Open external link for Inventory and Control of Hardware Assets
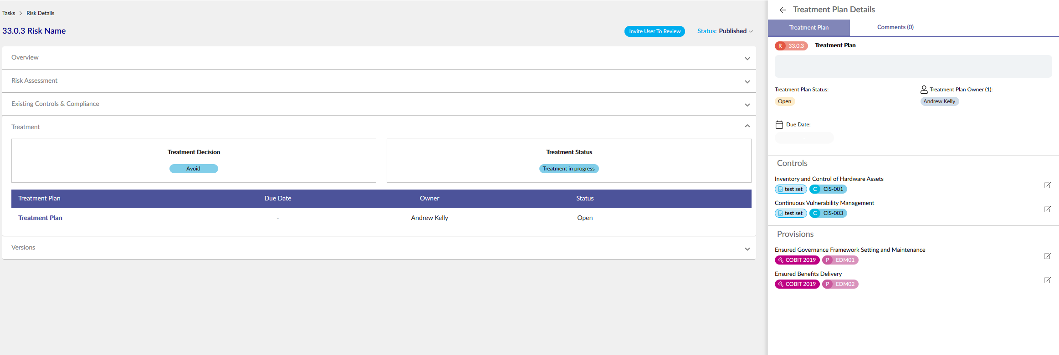This screenshot has height=355, width=1059. point(1047,185)
